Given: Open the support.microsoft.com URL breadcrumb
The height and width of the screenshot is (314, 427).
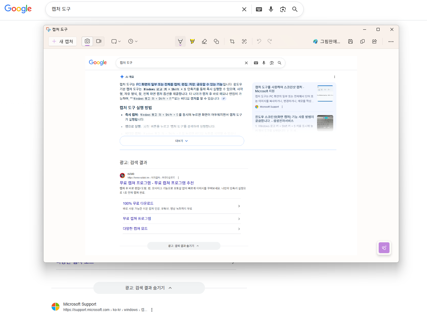Looking at the screenshot, I should pos(105,310).
